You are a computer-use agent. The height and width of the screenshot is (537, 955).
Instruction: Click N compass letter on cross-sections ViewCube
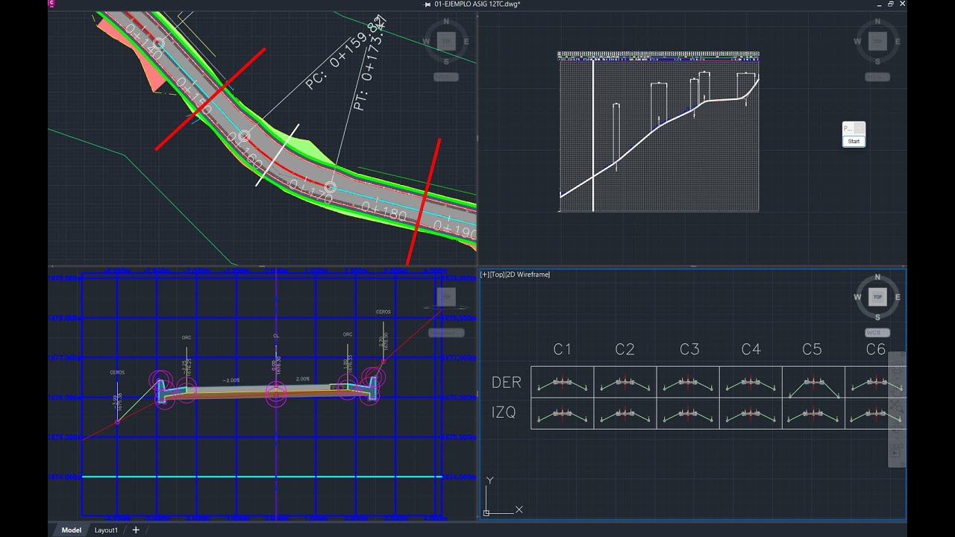(x=877, y=277)
